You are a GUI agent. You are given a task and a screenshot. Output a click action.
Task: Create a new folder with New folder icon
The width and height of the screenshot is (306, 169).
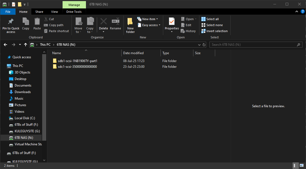tap(130, 22)
